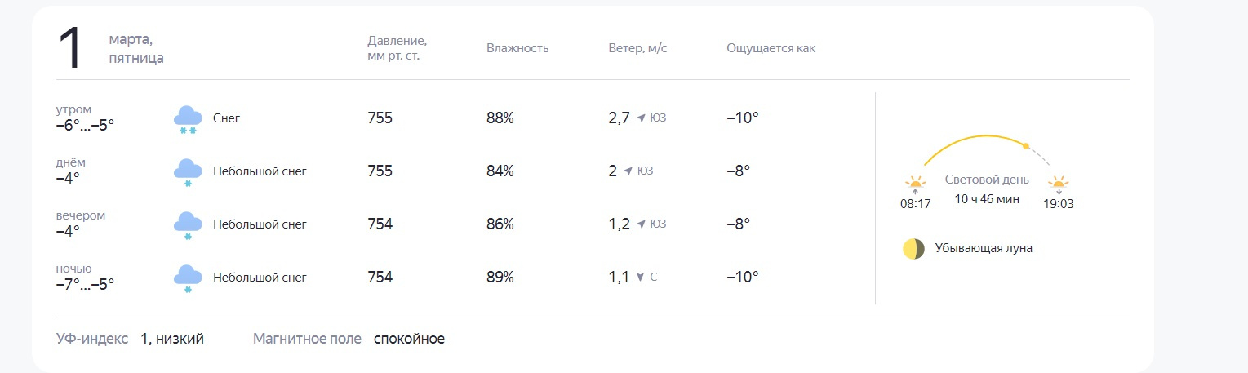
Task: Click the sunrise icon above 08:17
Action: pyautogui.click(x=915, y=184)
